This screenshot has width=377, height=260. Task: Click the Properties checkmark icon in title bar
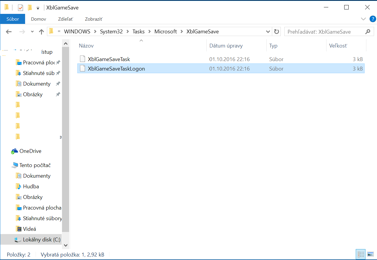tap(20, 8)
